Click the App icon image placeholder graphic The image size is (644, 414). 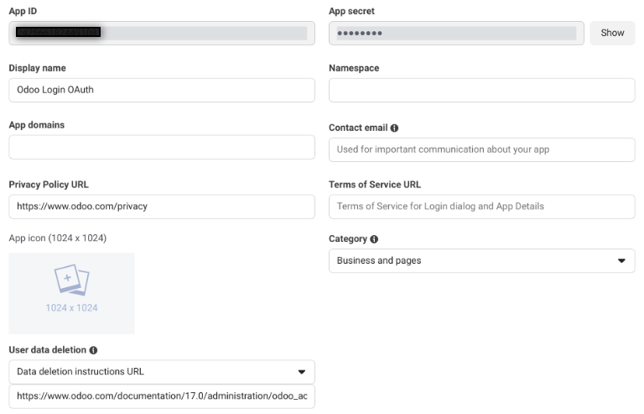point(71,280)
